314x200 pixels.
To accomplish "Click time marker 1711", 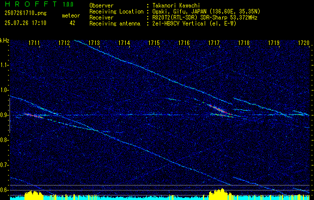I will [x=34, y=42].
